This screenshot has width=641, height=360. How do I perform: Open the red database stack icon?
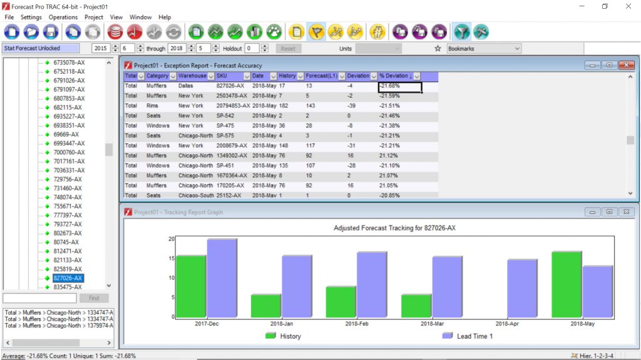[x=115, y=32]
